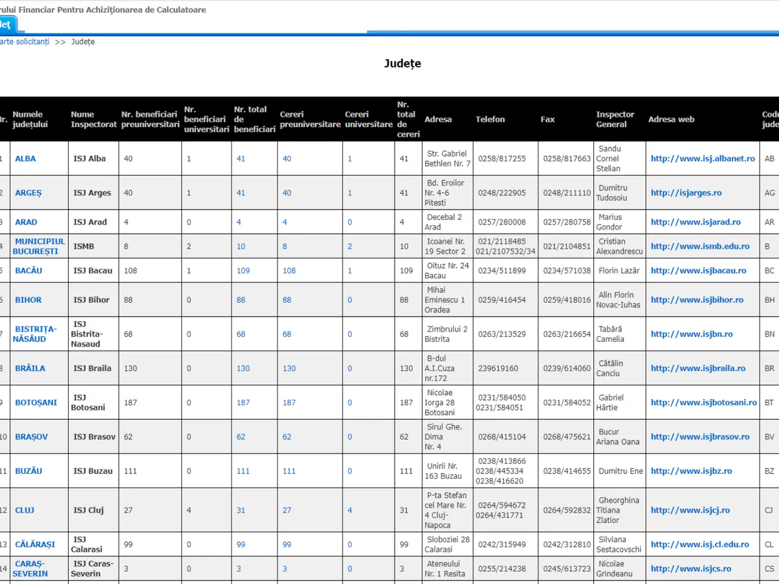This screenshot has height=584, width=779.
Task: Select the ARGEȘ county name
Action: click(28, 193)
